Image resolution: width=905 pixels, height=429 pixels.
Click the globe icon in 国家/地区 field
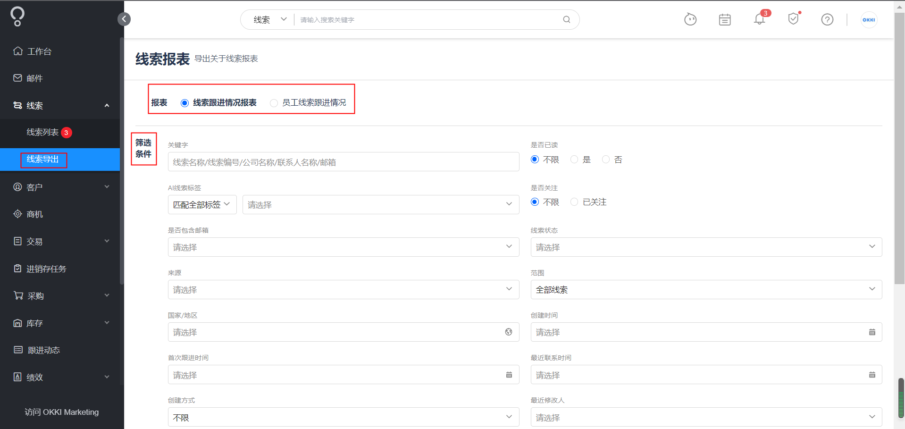click(x=509, y=332)
